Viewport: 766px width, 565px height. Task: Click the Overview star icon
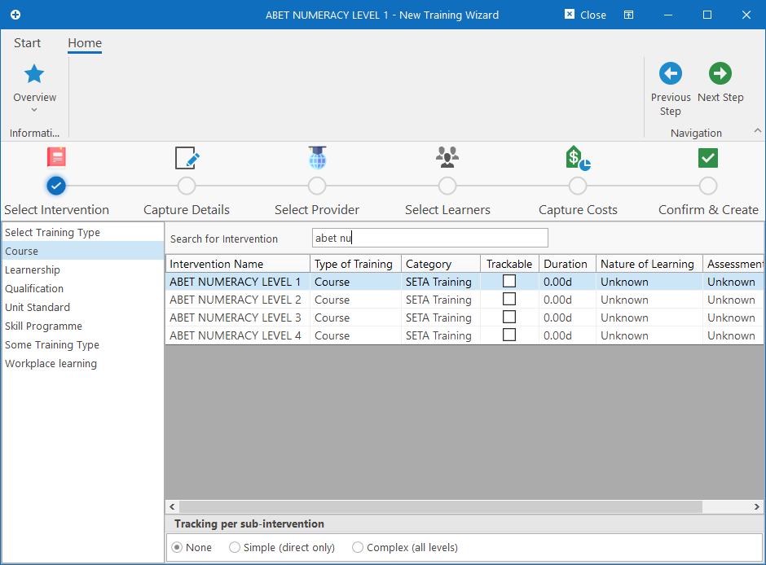coord(34,74)
